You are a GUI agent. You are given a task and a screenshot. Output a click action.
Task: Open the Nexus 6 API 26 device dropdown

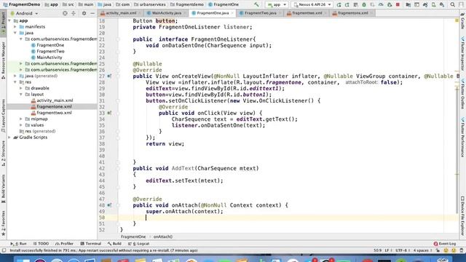pos(312,4)
